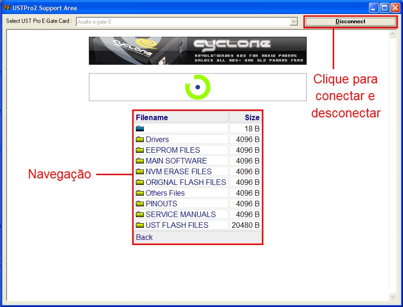Click the scrollbar down arrow
This screenshot has height=307, width=403.
click(392, 296)
